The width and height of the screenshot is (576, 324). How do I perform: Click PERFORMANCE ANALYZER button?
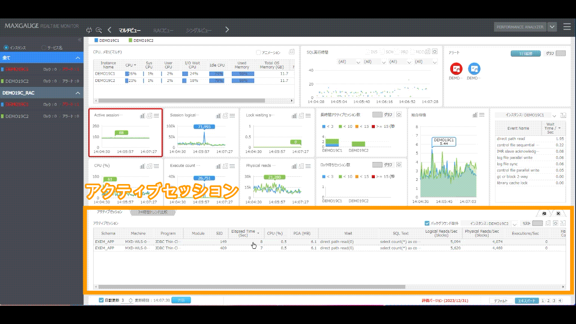tap(520, 27)
